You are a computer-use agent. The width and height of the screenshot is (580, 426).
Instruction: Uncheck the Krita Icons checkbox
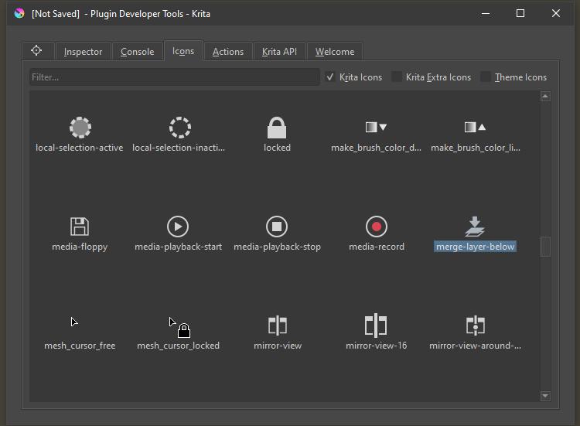click(330, 77)
